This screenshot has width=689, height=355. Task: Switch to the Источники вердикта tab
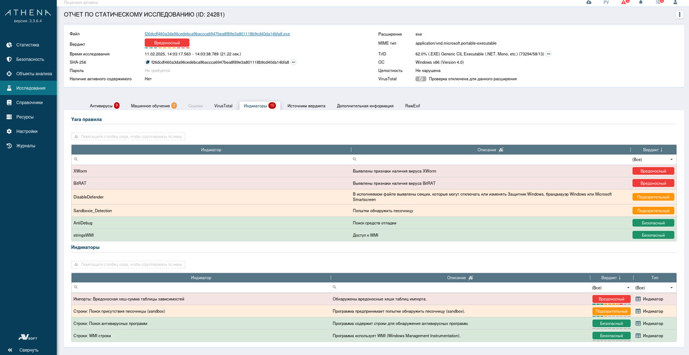(x=306, y=106)
